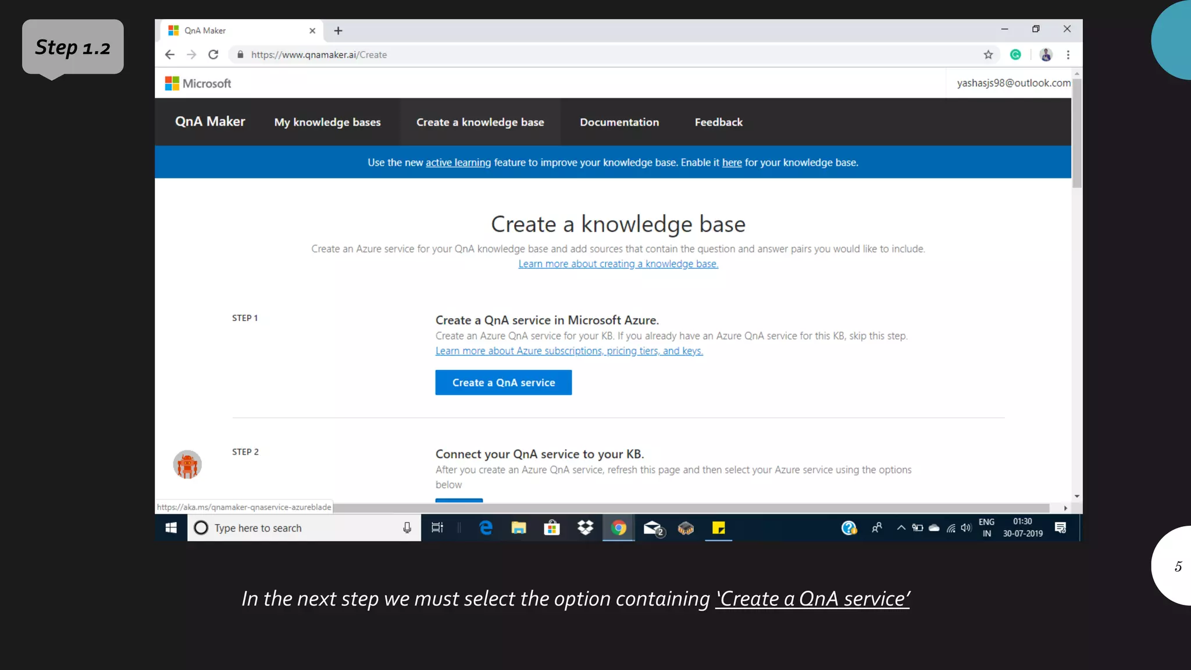The image size is (1191, 670).
Task: Open the Mail app on the taskbar
Action: coord(653,528)
